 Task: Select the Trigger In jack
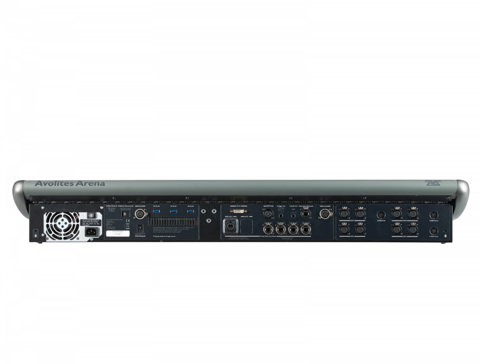(x=281, y=216)
